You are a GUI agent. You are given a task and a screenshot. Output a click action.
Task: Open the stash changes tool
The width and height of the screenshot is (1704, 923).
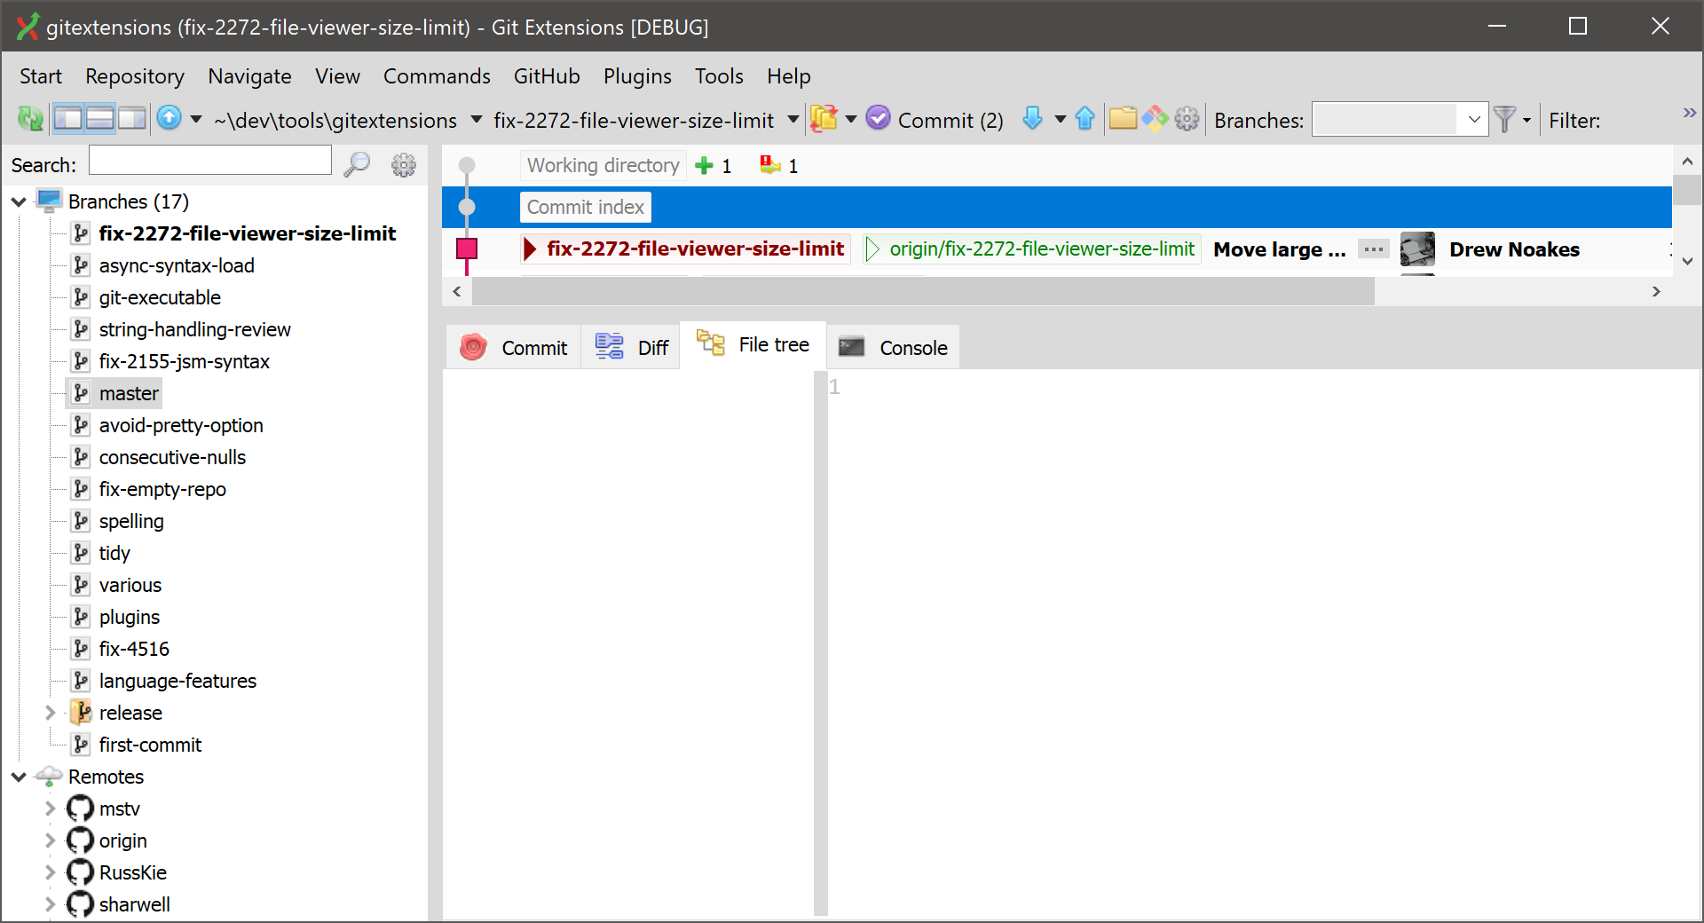pos(825,118)
